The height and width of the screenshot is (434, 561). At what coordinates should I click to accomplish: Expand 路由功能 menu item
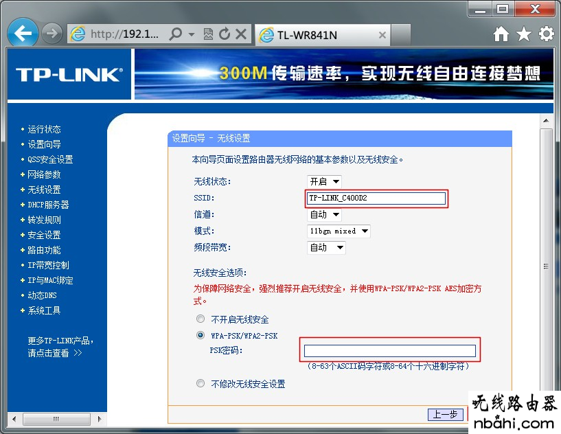click(44, 250)
